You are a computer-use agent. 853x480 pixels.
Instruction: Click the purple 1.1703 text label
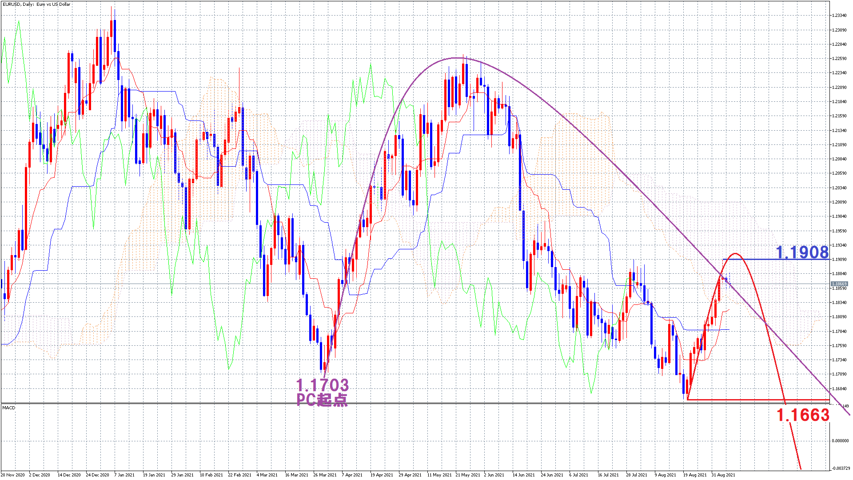(322, 385)
